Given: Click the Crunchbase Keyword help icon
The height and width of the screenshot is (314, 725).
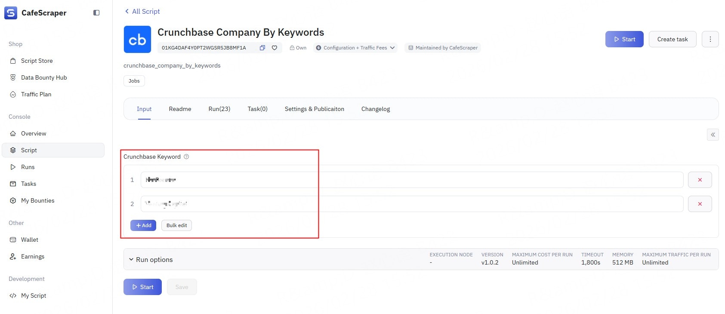Looking at the screenshot, I should [x=186, y=157].
